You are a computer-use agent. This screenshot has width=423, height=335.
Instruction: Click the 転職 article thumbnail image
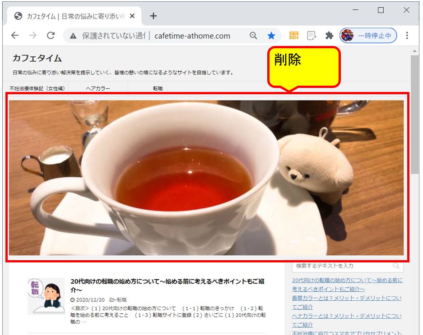pos(46,296)
